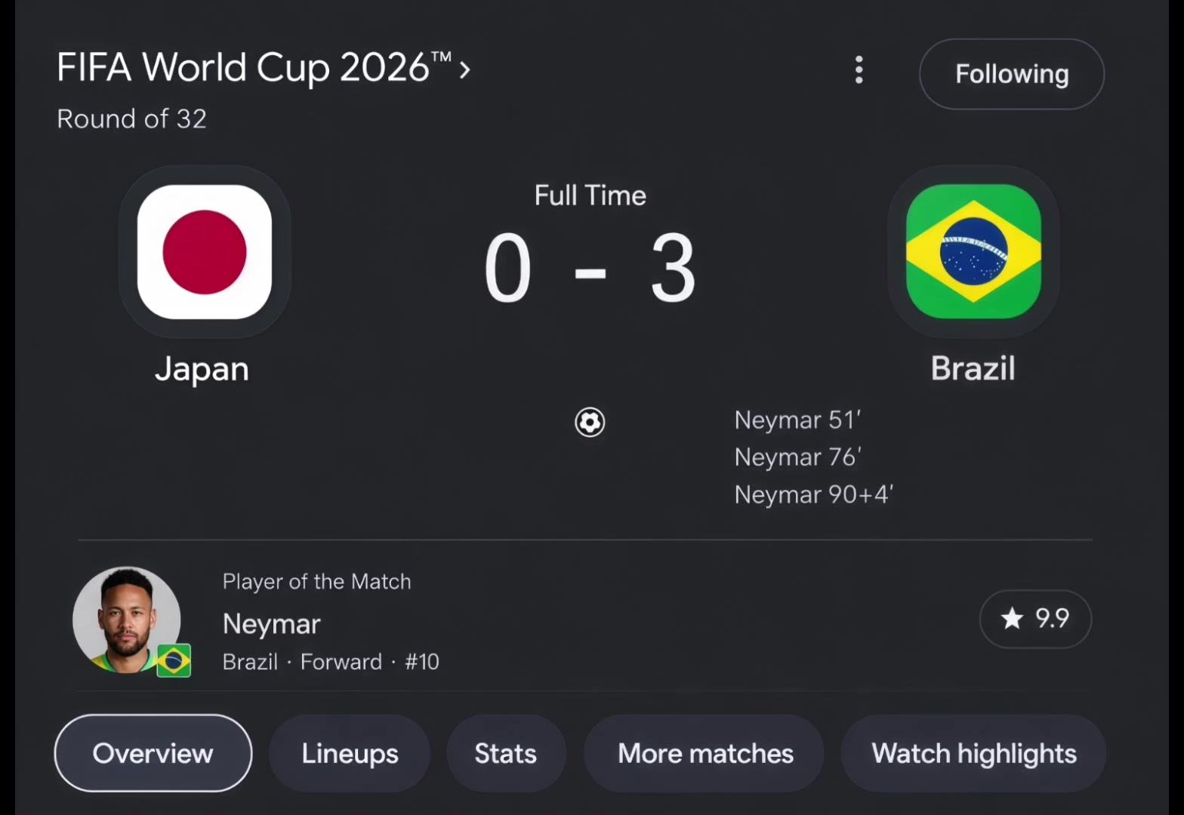Screen dimensions: 1184x815
Task: Click Watch highlights button
Action: click(x=974, y=753)
